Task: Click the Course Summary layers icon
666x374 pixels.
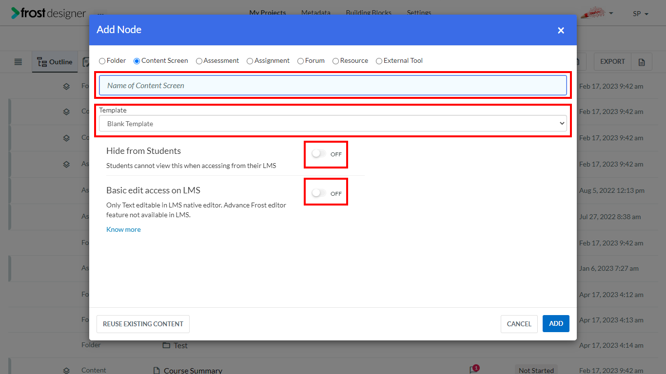Action: click(x=66, y=371)
